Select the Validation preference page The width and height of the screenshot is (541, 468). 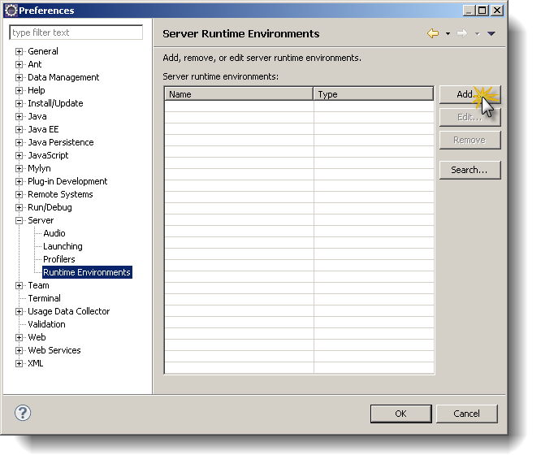click(x=46, y=324)
